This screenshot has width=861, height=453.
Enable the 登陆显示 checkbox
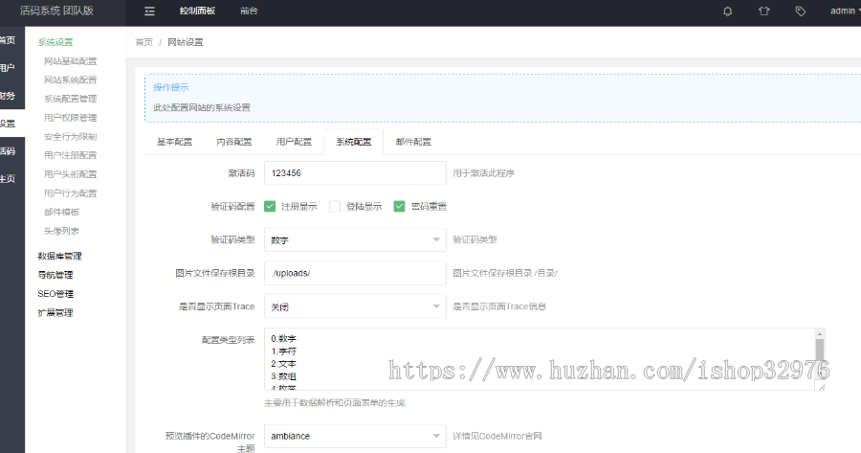pyautogui.click(x=335, y=206)
